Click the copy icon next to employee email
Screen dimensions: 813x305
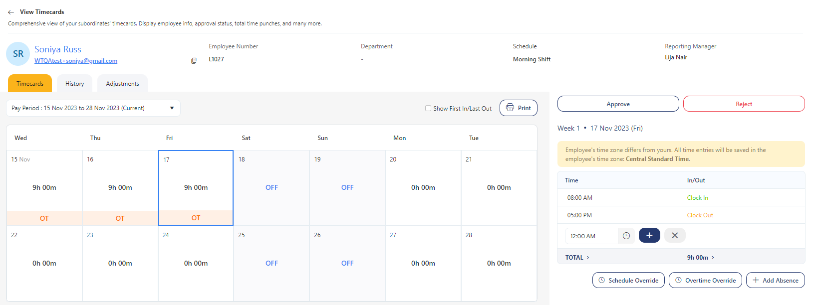coord(194,61)
